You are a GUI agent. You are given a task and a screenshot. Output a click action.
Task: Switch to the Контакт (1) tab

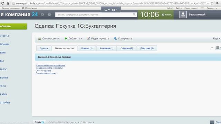pos(87,48)
